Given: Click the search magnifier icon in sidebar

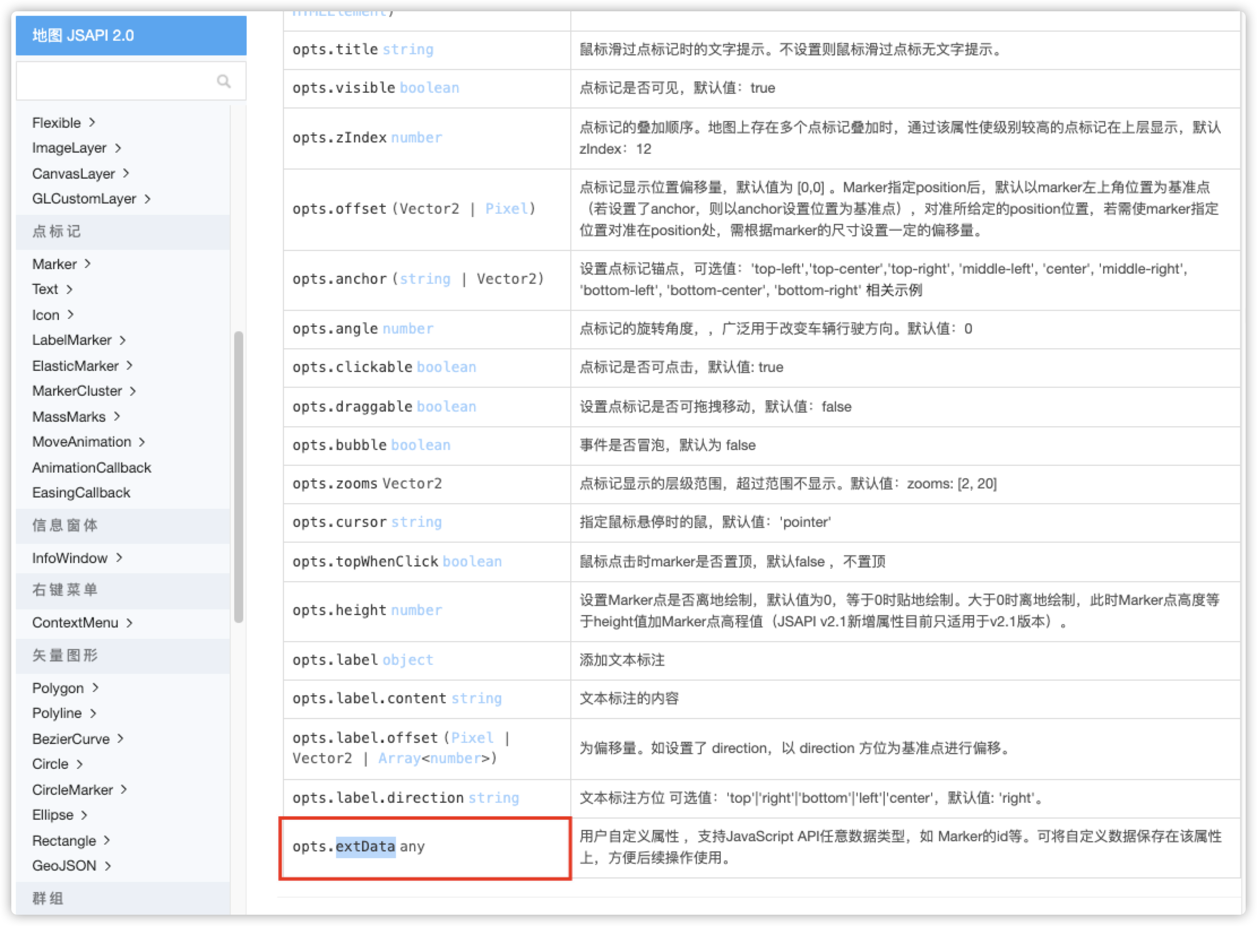Looking at the screenshot, I should (x=224, y=81).
